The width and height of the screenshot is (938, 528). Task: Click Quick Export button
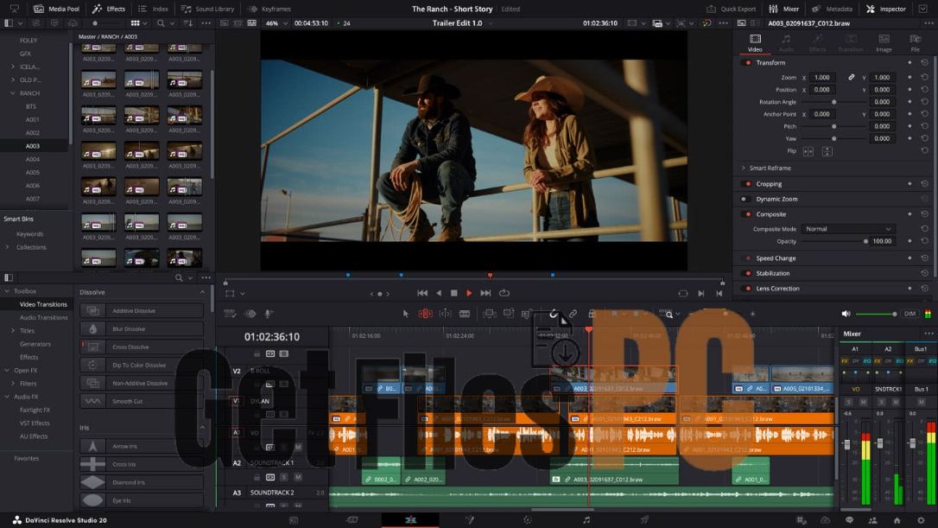point(731,9)
